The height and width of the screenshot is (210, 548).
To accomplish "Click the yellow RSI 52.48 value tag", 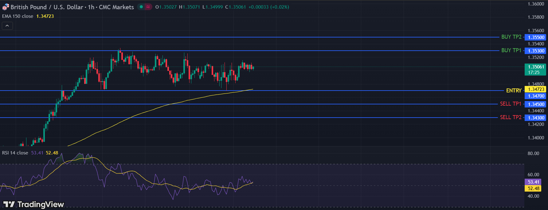I will click(x=534, y=189).
